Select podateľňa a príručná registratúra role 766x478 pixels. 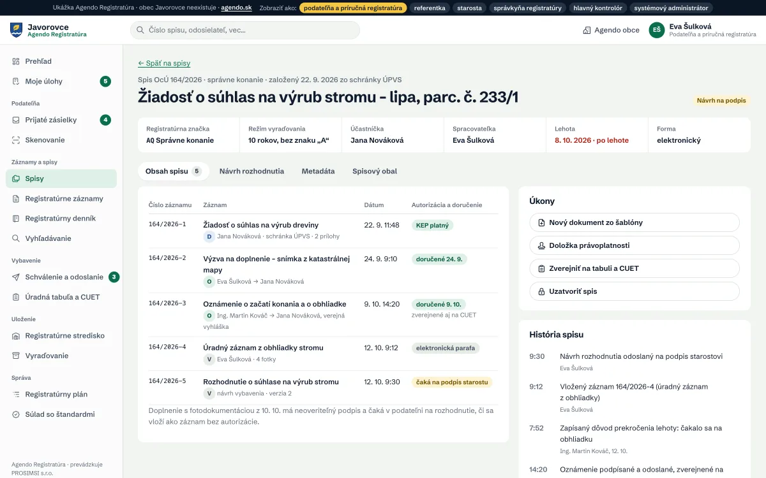point(353,8)
